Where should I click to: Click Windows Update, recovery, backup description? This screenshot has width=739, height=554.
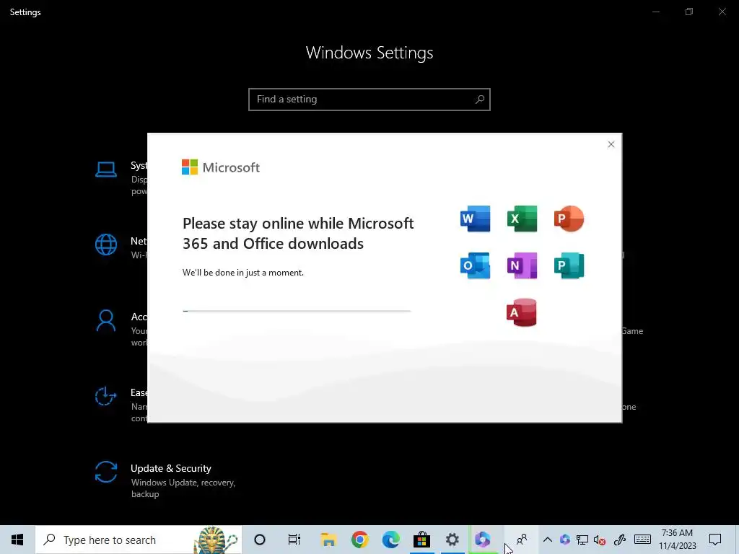click(183, 488)
